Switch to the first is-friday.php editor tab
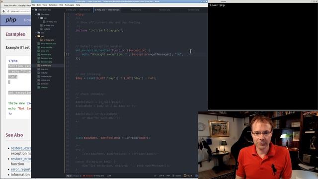The image size is (318, 179). point(79,10)
